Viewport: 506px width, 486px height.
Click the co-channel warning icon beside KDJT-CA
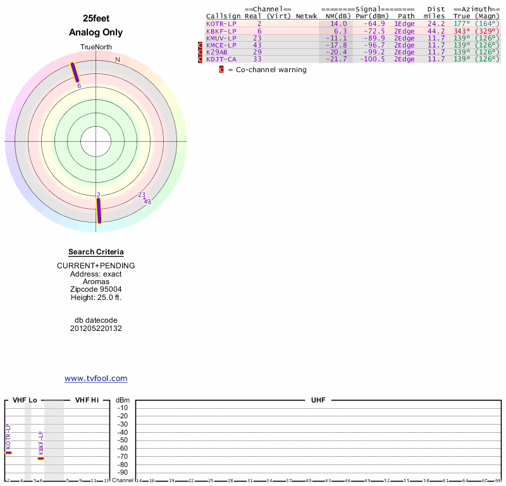tap(201, 59)
